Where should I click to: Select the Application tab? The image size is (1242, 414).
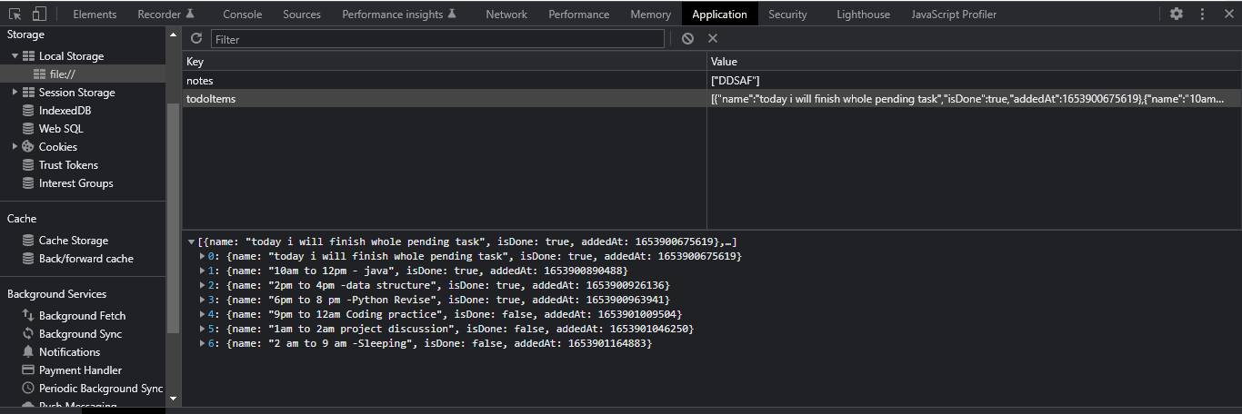click(719, 14)
